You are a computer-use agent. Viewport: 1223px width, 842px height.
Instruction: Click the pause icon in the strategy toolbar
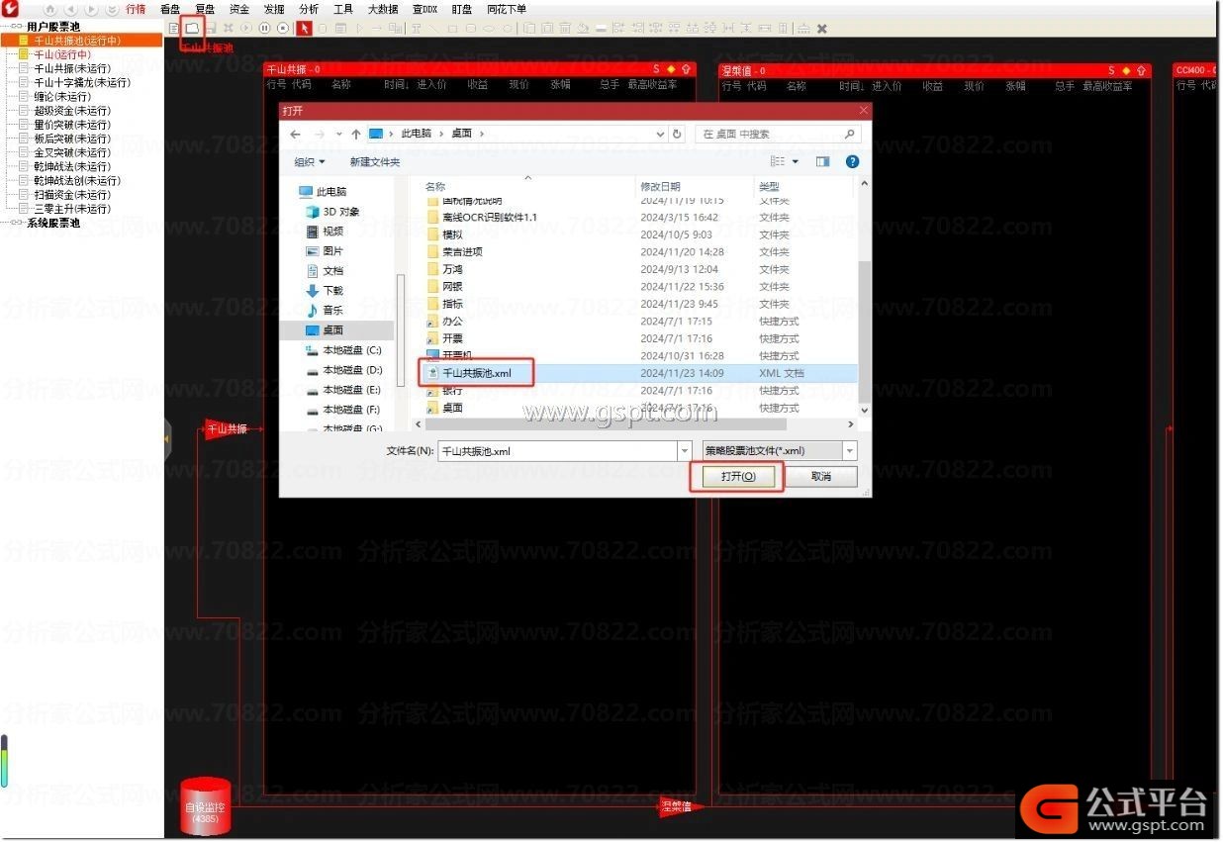265,28
